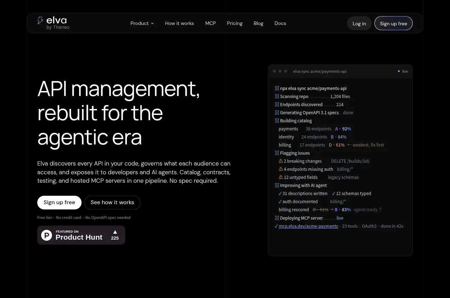Click the headline 'API management, rebuilt for the agentic era'
Viewport: 450px width, 298px height.
pos(119,113)
